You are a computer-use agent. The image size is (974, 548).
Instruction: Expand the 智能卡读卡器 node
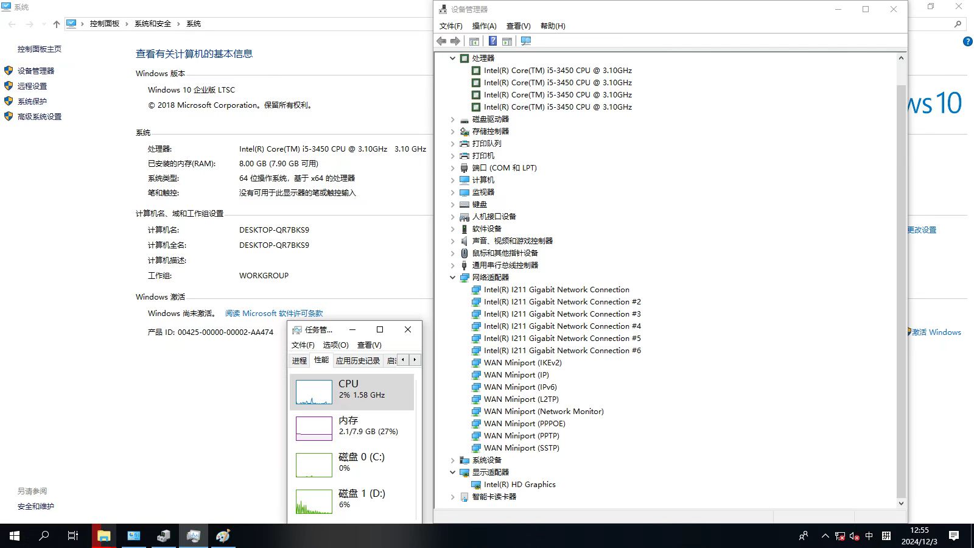(x=452, y=497)
